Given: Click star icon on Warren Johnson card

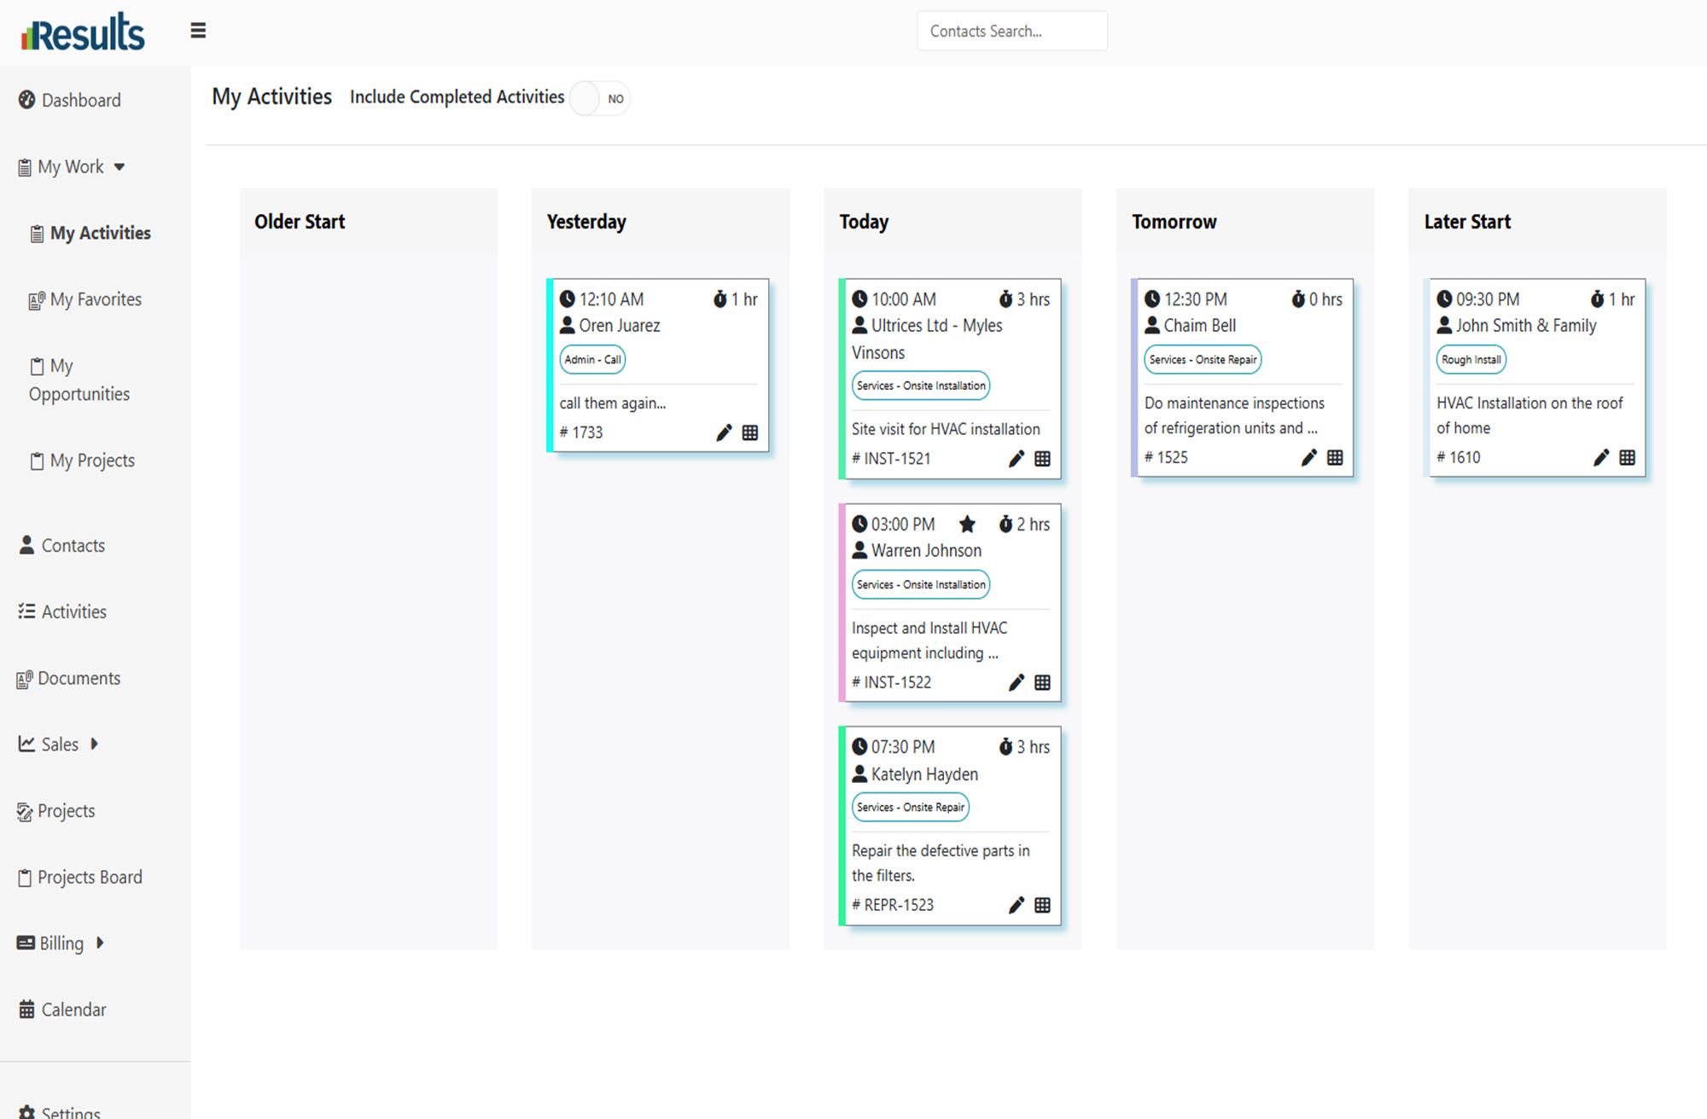Looking at the screenshot, I should click(967, 524).
